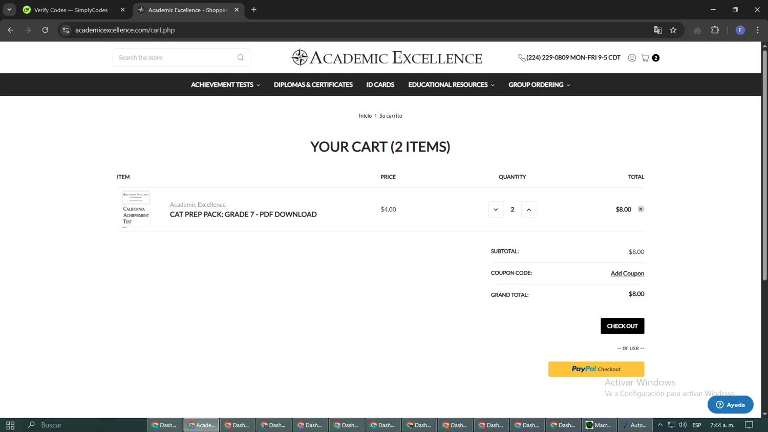Select the Academic Excellence - Shopping tab

coord(187,10)
